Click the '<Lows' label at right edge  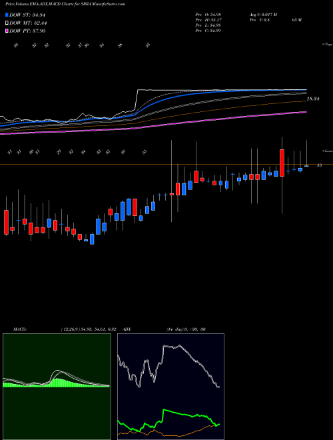327,151
